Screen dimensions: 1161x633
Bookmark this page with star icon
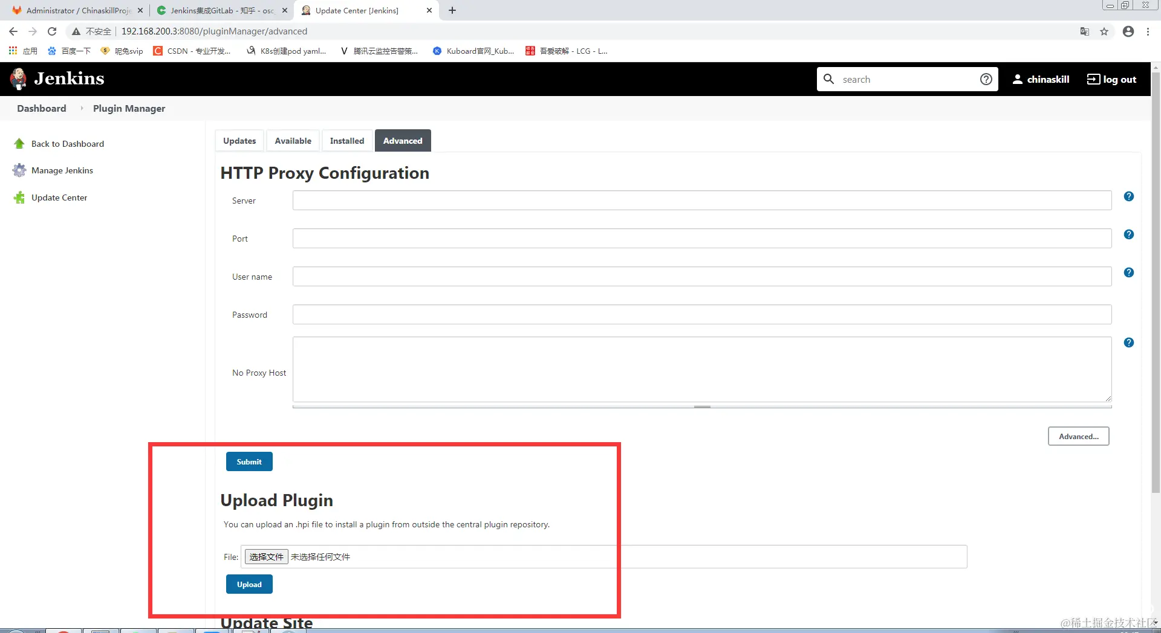click(x=1104, y=31)
